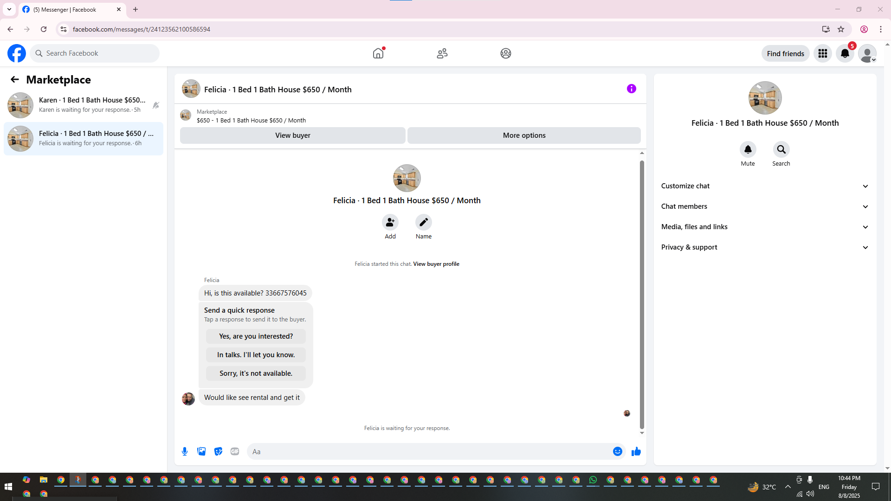Attach a photo using image icon
891x501 pixels.
(201, 451)
